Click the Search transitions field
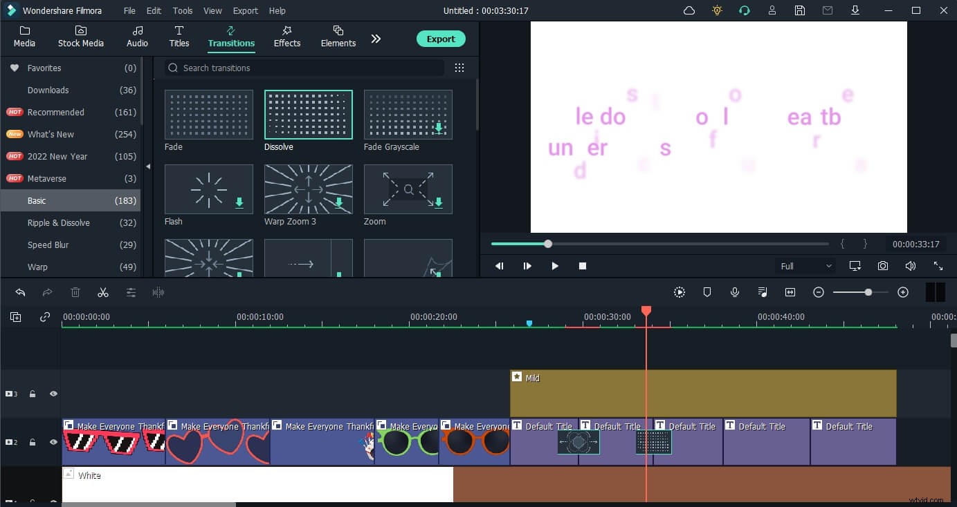957x507 pixels. [x=304, y=68]
